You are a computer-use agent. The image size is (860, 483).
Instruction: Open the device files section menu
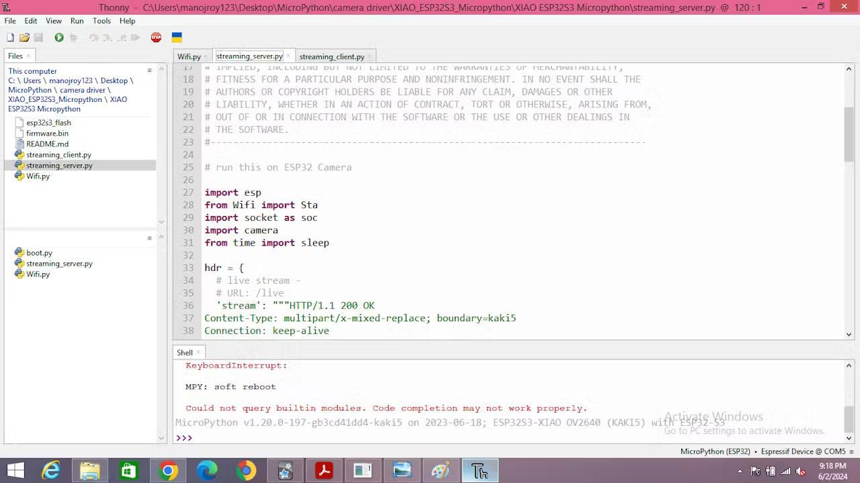pos(149,236)
